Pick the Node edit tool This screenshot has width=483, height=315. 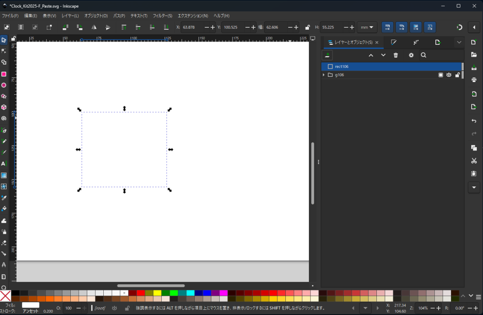(x=4, y=51)
